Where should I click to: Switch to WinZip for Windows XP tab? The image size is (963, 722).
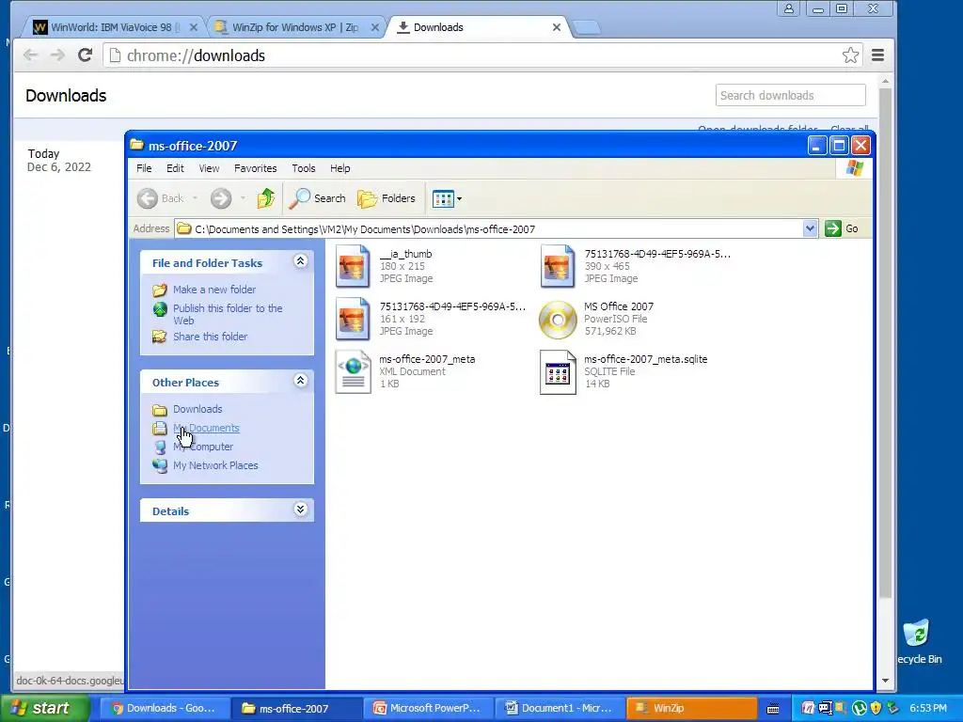click(296, 27)
